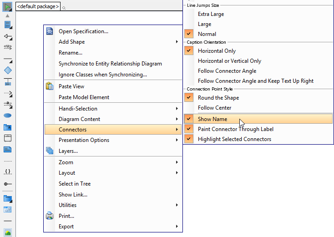Select the pointer selection tool
The width and height of the screenshot is (334, 237).
click(7, 7)
